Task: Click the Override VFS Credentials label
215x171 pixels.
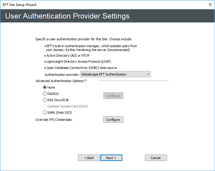Action: click(x=54, y=120)
